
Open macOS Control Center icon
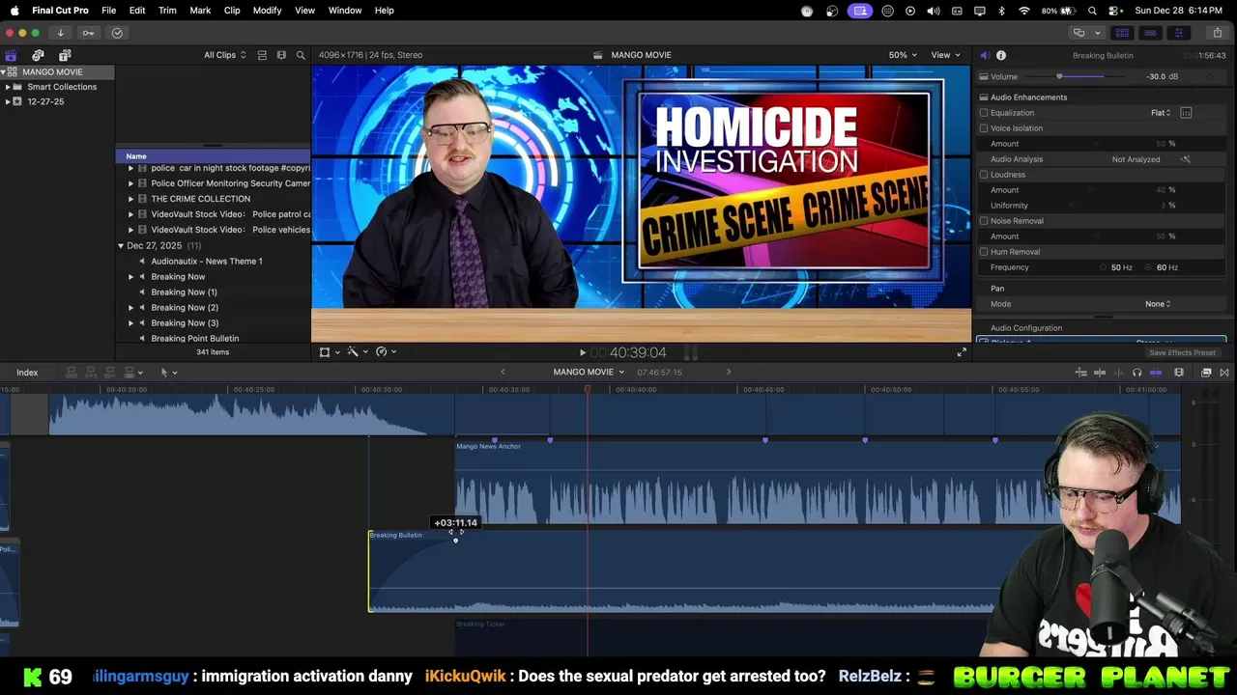pos(1114,11)
